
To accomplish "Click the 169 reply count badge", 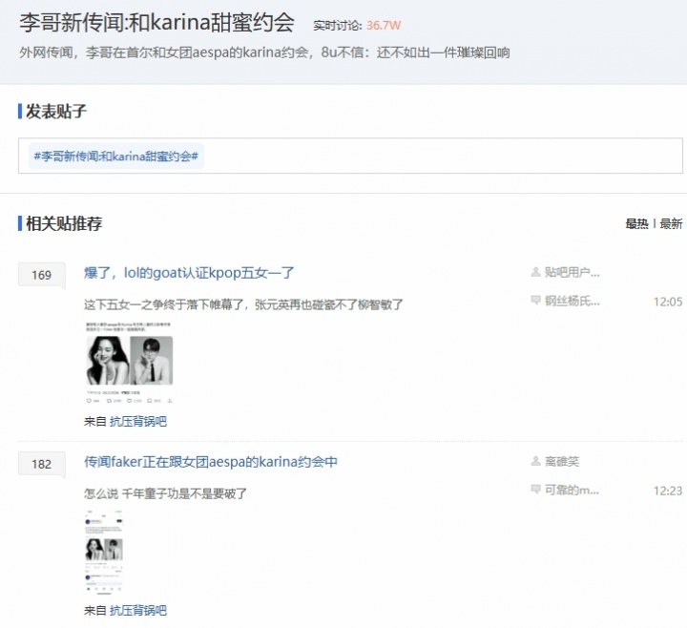I will point(42,275).
